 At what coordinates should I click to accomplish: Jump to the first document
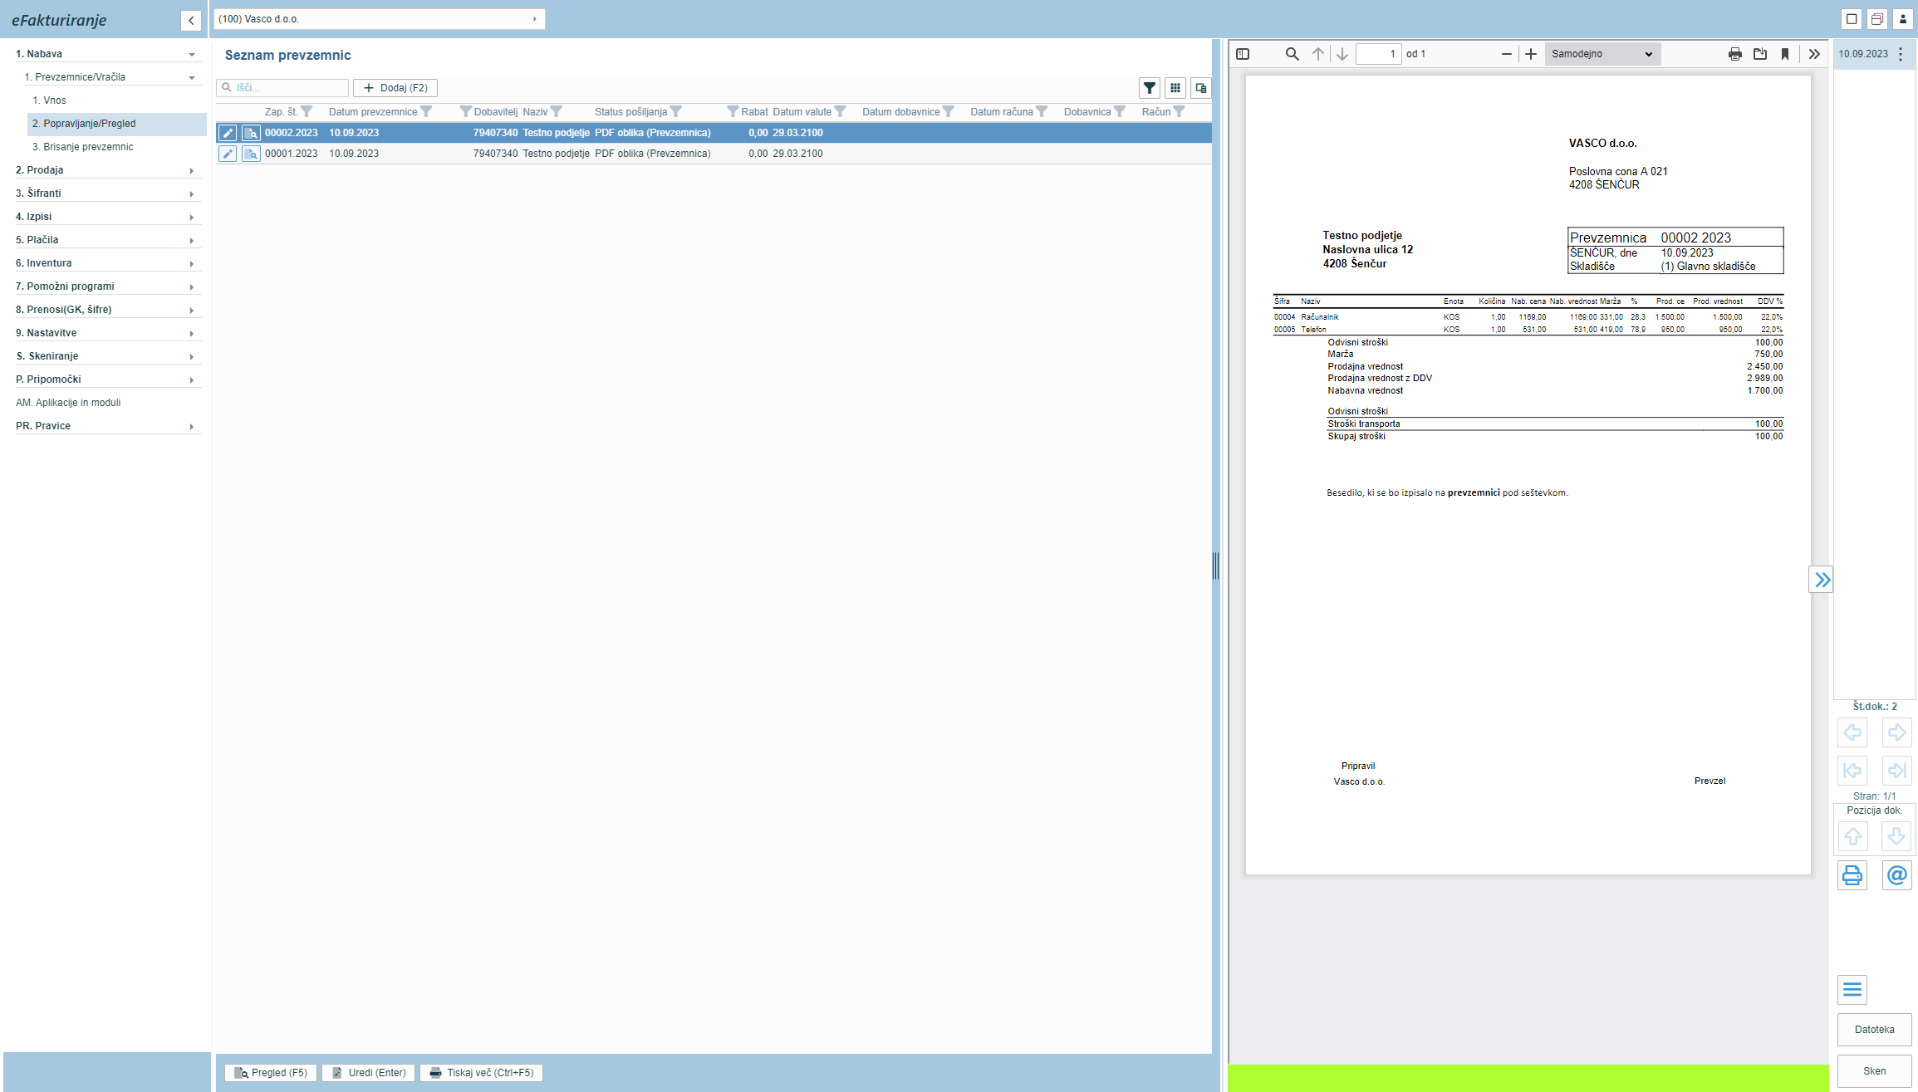click(1852, 771)
